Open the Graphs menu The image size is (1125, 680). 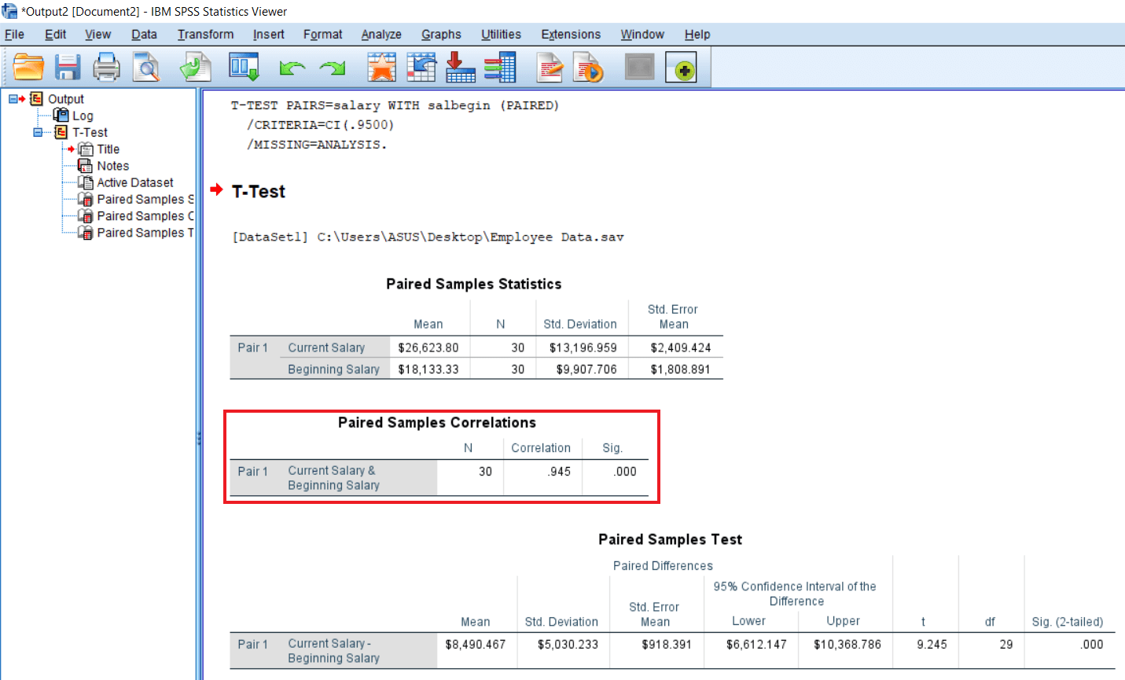click(441, 35)
